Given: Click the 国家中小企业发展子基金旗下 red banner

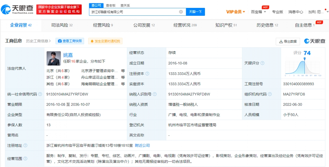Looking at the screenshot, I should [59, 10].
